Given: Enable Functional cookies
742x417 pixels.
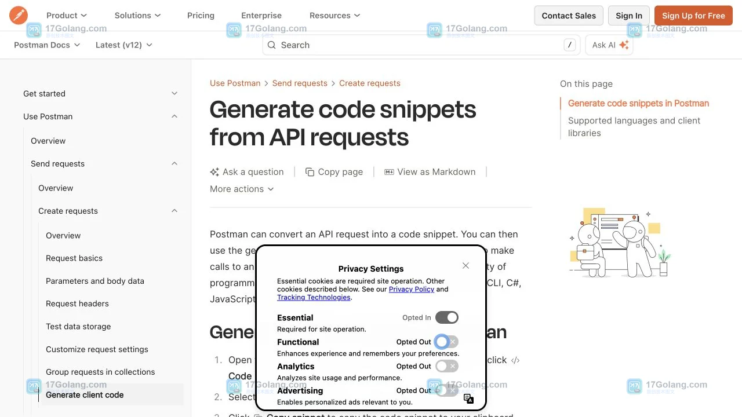Looking at the screenshot, I should (x=447, y=342).
